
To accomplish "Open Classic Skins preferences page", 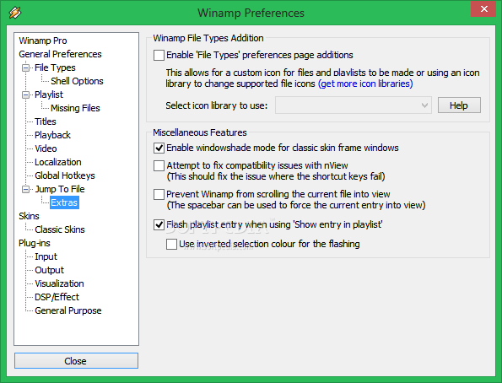I will tap(60, 229).
